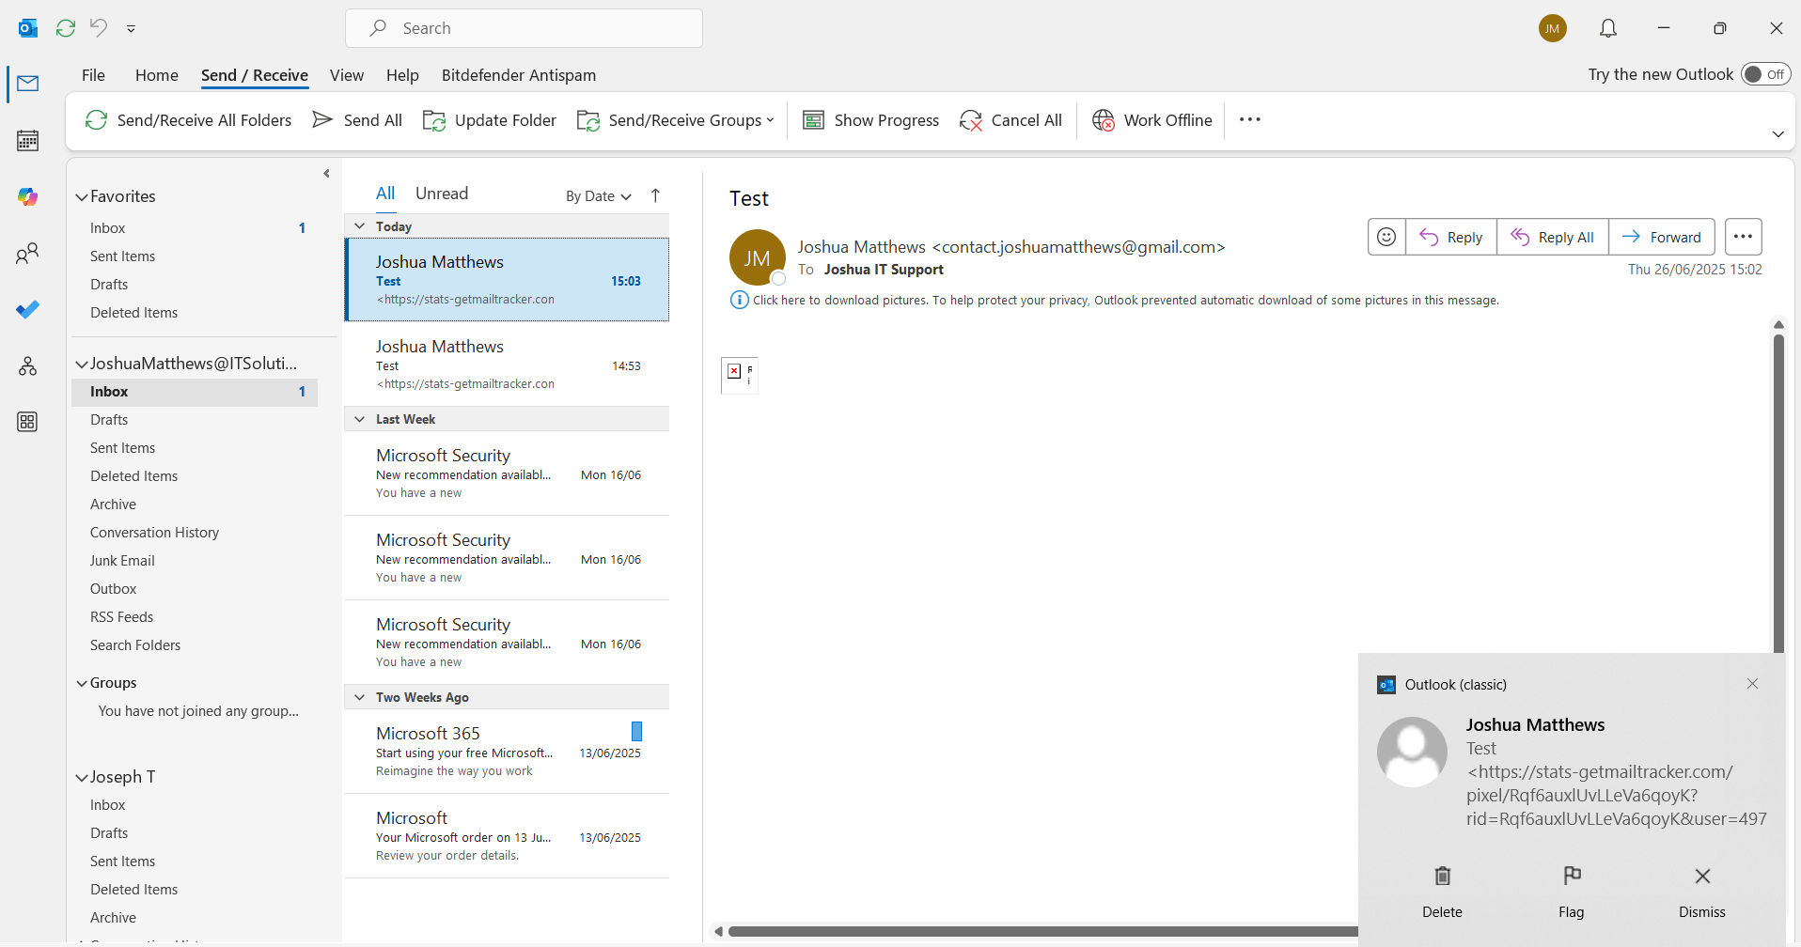This screenshot has width=1801, height=947.
Task: Open the People contacts view
Action: click(x=28, y=253)
